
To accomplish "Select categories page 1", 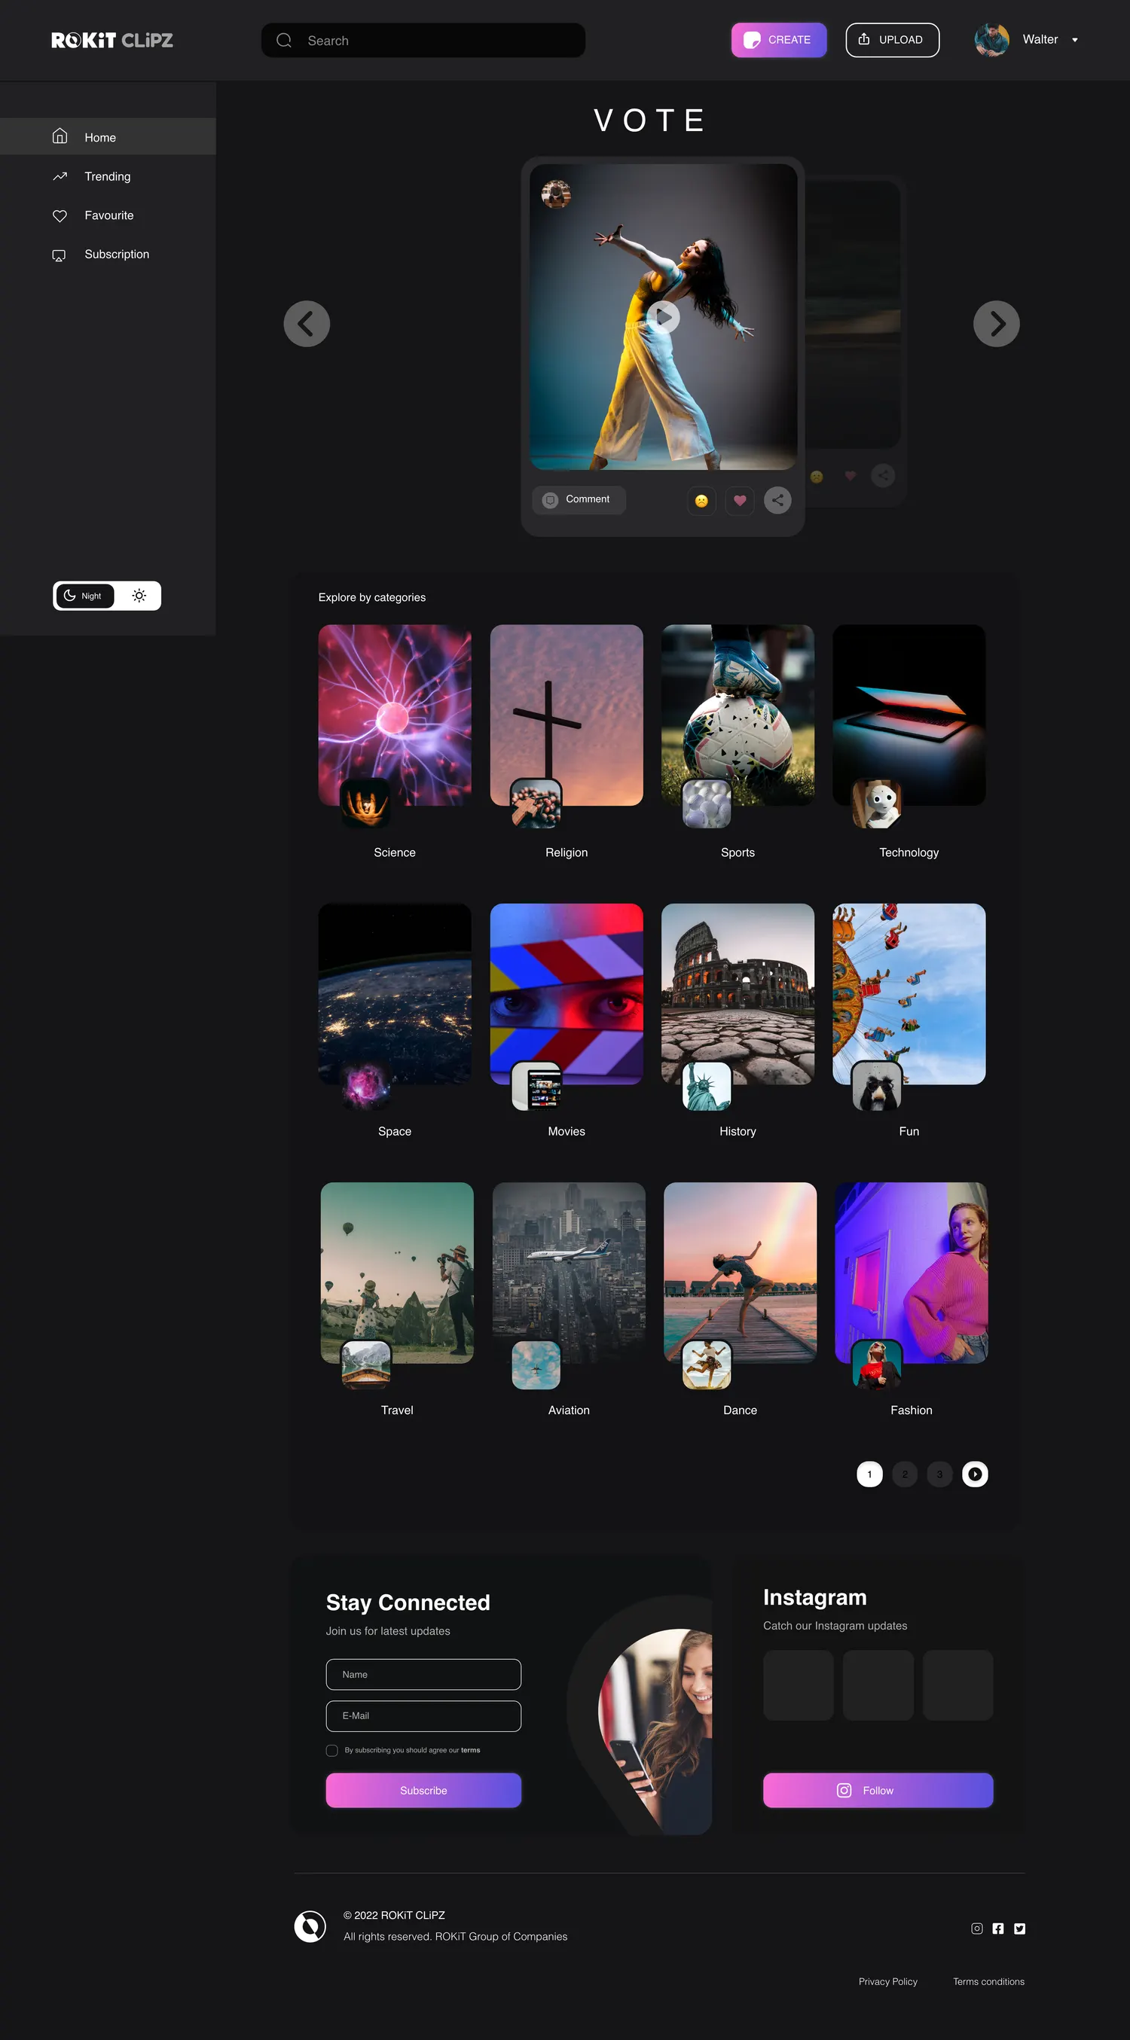I will click(869, 1474).
